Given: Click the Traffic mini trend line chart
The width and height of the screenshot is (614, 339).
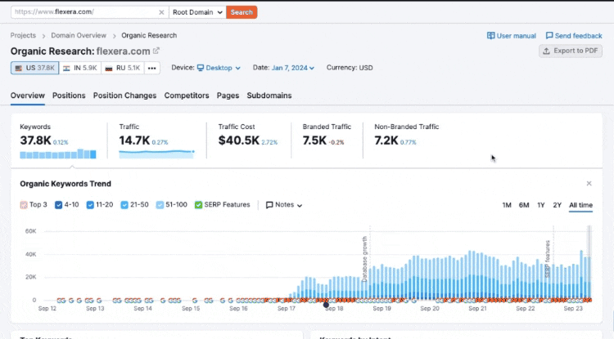Looking at the screenshot, I should tap(156, 154).
